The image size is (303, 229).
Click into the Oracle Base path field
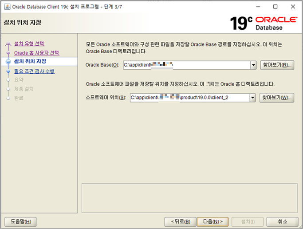187,65
